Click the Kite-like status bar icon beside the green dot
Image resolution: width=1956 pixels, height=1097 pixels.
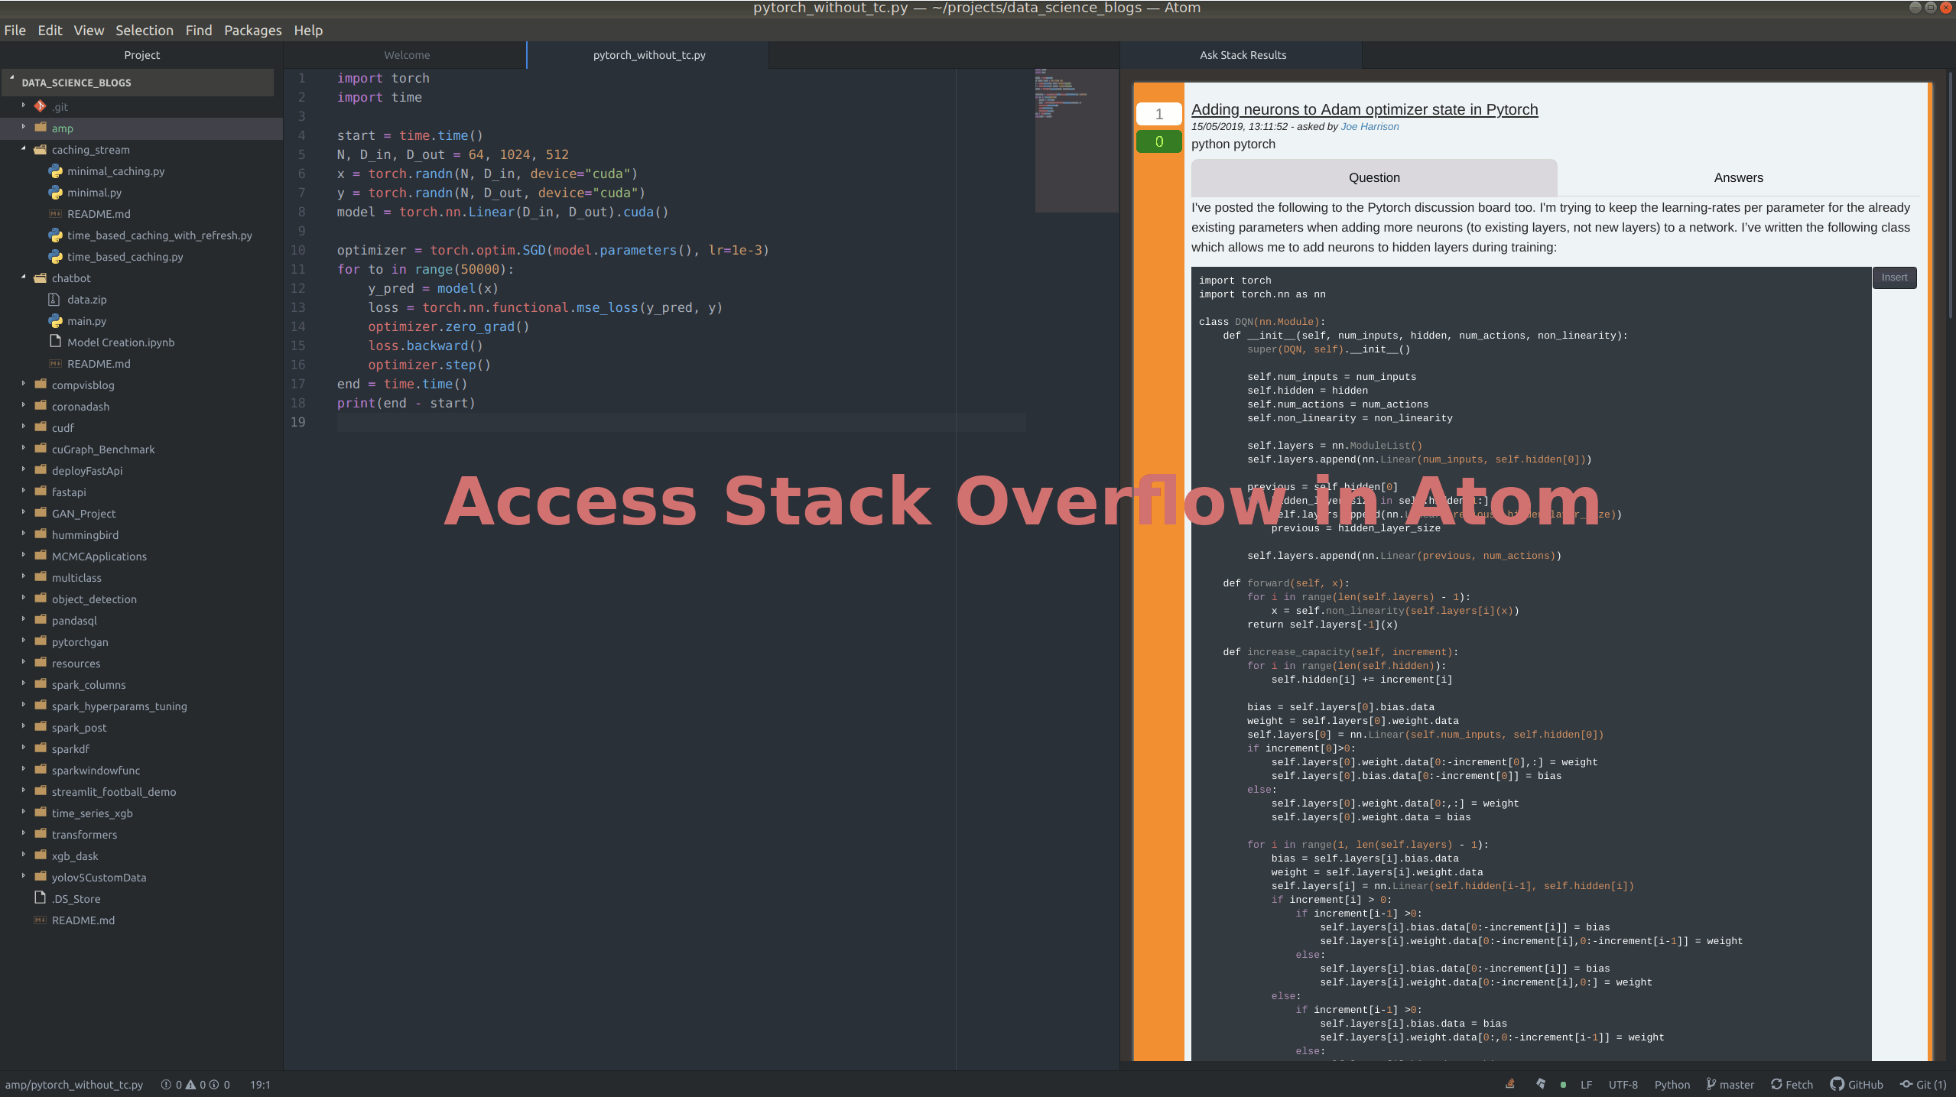pos(1541,1084)
